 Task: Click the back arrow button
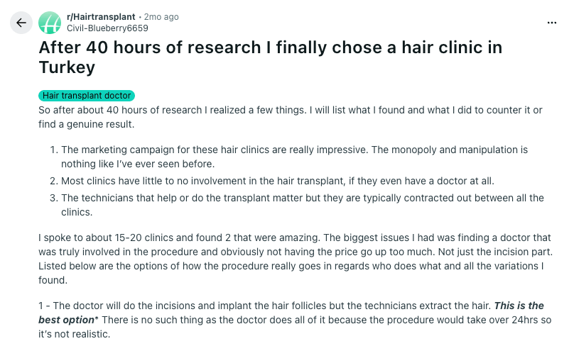pyautogui.click(x=21, y=23)
